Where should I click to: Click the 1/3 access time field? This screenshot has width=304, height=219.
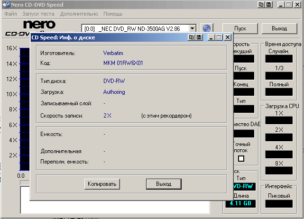279,76
